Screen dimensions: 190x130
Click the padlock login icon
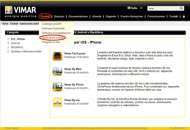coord(184,16)
